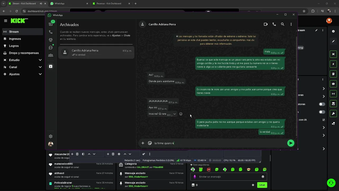Image resolution: width=339 pixels, height=191 pixels.
Task: Open archived chat Carrillo Adriana Perra
Action: tap(96, 53)
